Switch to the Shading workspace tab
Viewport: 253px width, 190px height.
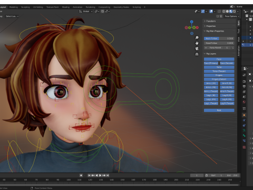tap(66, 7)
